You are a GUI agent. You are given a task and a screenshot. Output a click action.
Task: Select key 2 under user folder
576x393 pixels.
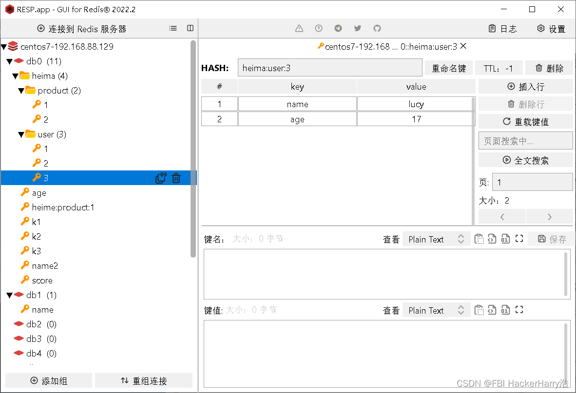click(46, 164)
